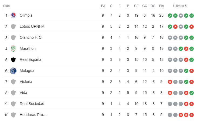
Task: Click the black Real España shield icon
Action: [x=13, y=60]
